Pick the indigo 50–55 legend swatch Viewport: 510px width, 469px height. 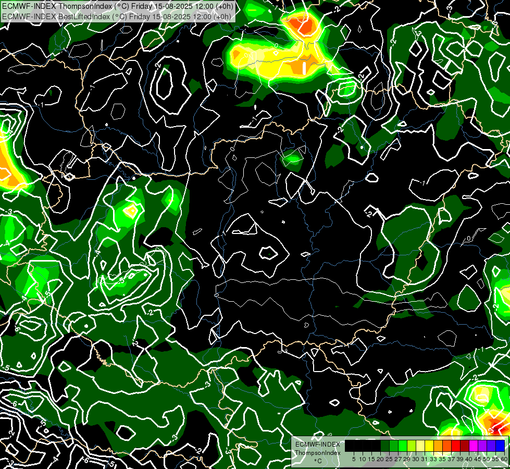tap(491, 446)
